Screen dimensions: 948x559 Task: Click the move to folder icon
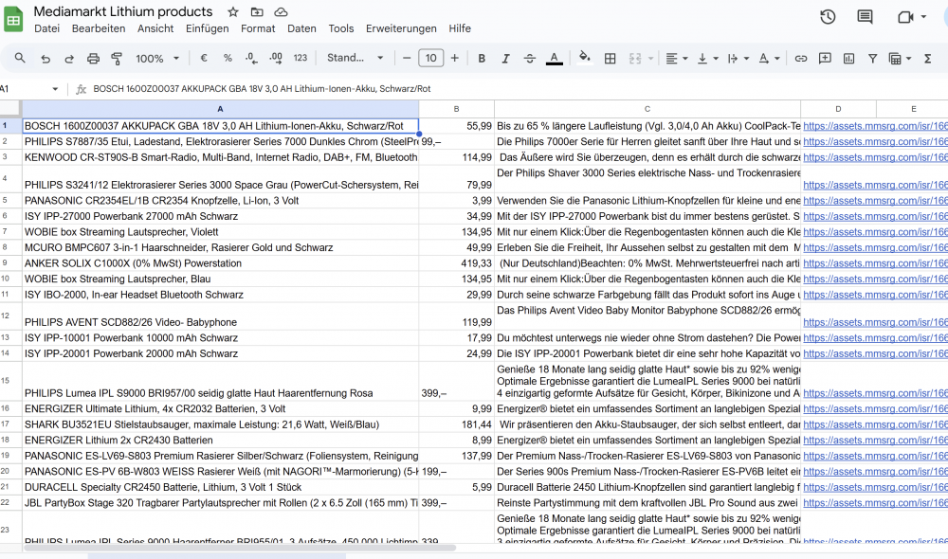257,12
